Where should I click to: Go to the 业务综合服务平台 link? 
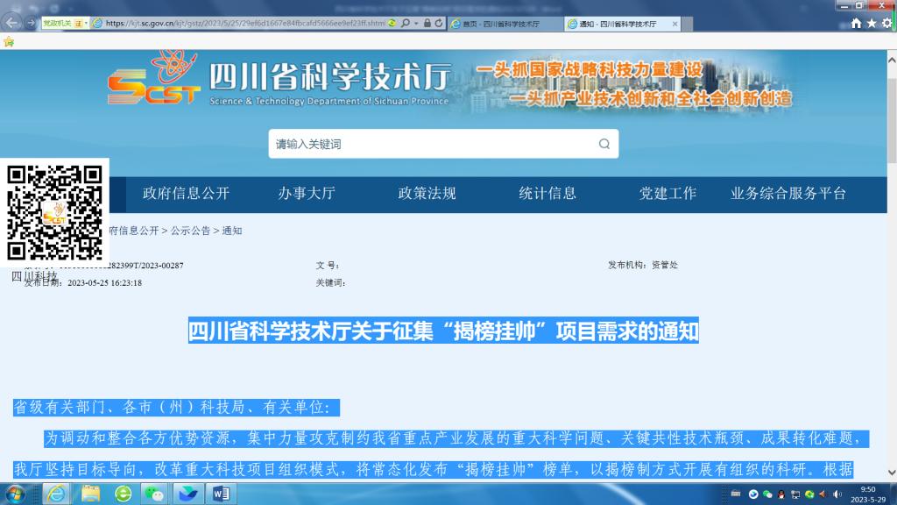coord(788,194)
